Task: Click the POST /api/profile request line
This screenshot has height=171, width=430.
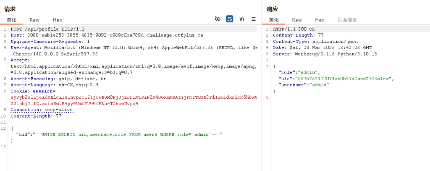Action: coord(44,29)
